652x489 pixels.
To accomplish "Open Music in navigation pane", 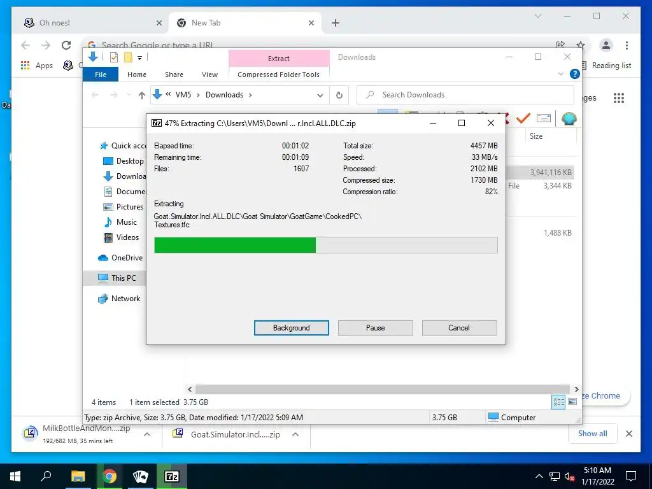I will pyautogui.click(x=120, y=222).
